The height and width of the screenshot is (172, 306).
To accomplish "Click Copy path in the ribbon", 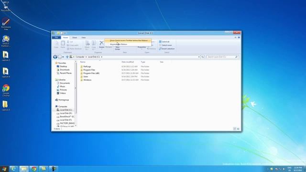I will 73,45.
